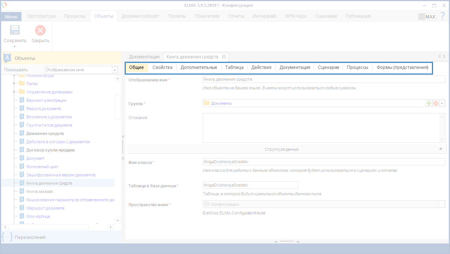
Task: Click the green plus icon in Группа field
Action: click(x=429, y=103)
